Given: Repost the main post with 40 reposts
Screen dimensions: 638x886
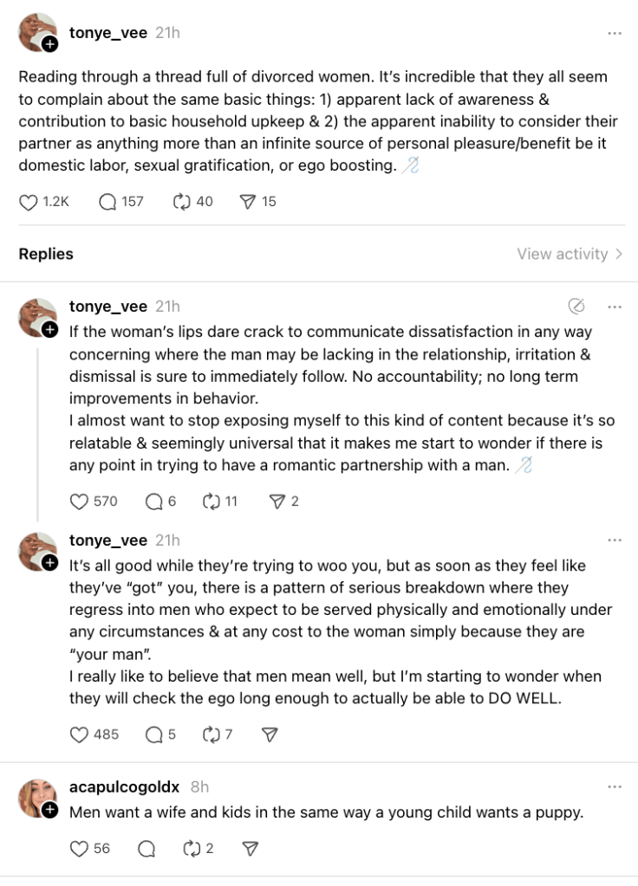Looking at the screenshot, I should (x=181, y=202).
